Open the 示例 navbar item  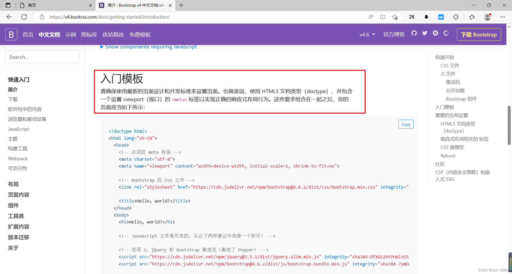[71, 35]
